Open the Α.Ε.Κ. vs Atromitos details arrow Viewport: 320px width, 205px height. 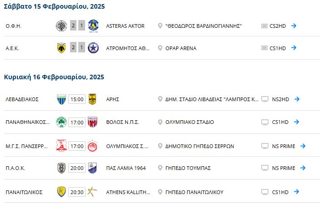point(294,48)
